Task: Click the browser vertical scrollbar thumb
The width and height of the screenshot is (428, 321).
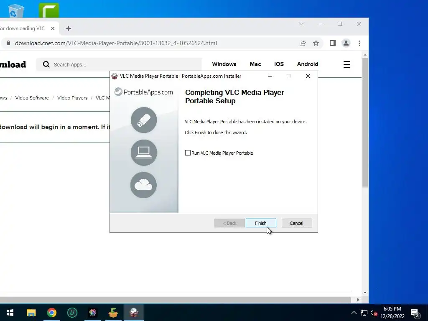Action: click(x=365, y=123)
